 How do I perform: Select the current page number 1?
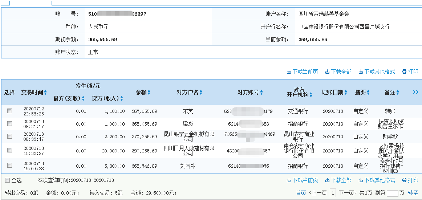click(333, 193)
